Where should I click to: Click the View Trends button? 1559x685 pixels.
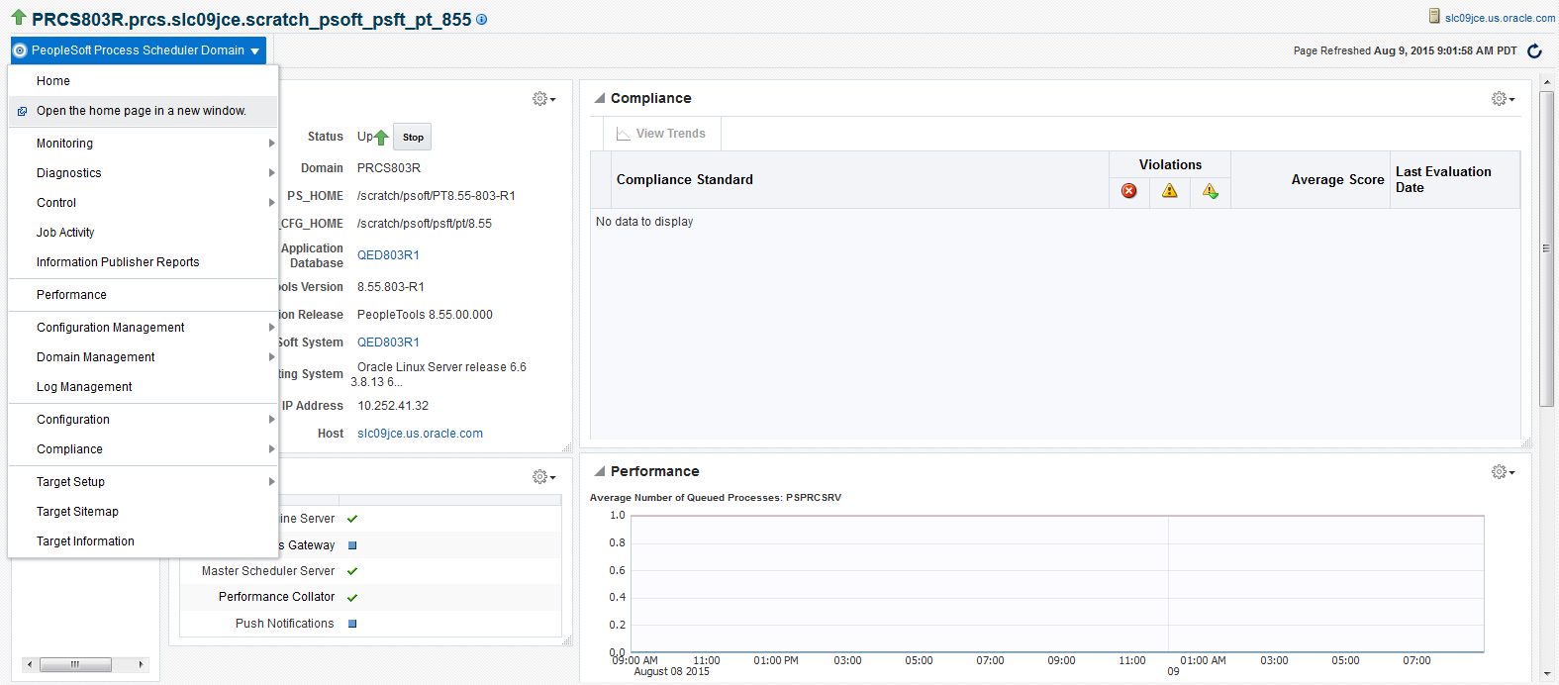pos(661,134)
